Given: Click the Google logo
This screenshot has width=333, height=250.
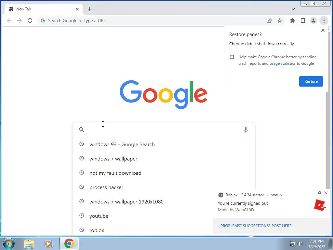Looking at the screenshot, I should point(164,94).
